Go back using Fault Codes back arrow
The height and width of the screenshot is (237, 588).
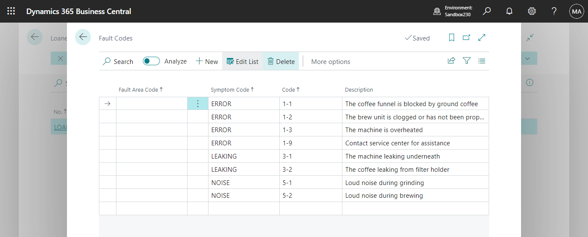click(83, 37)
